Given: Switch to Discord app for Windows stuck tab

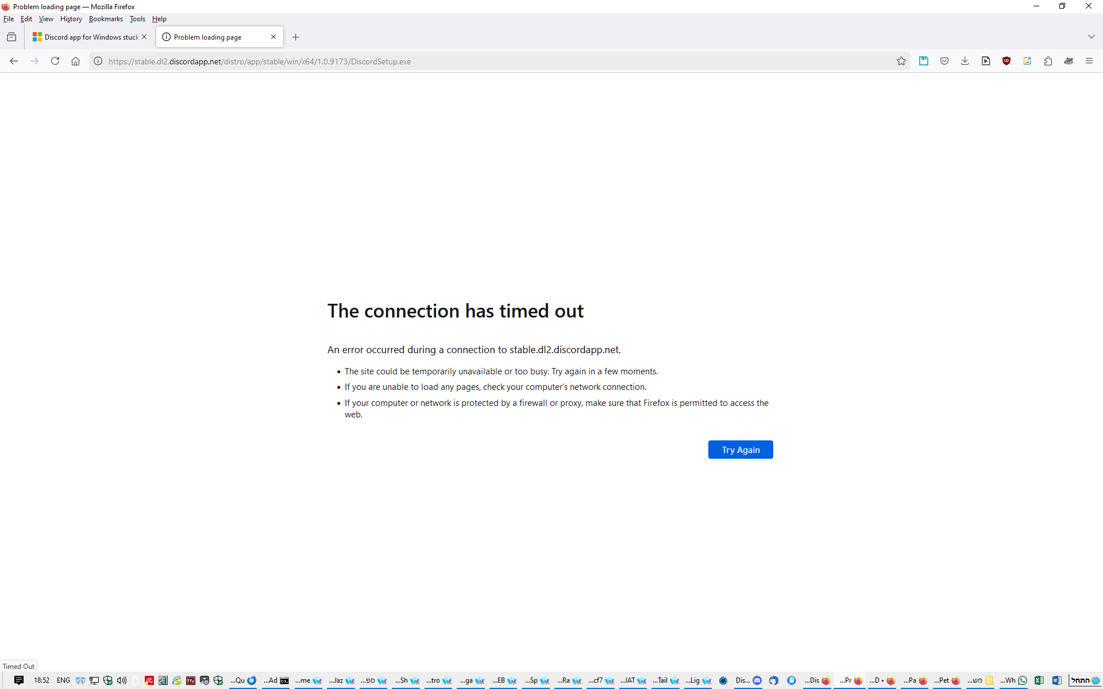Looking at the screenshot, I should (x=86, y=37).
